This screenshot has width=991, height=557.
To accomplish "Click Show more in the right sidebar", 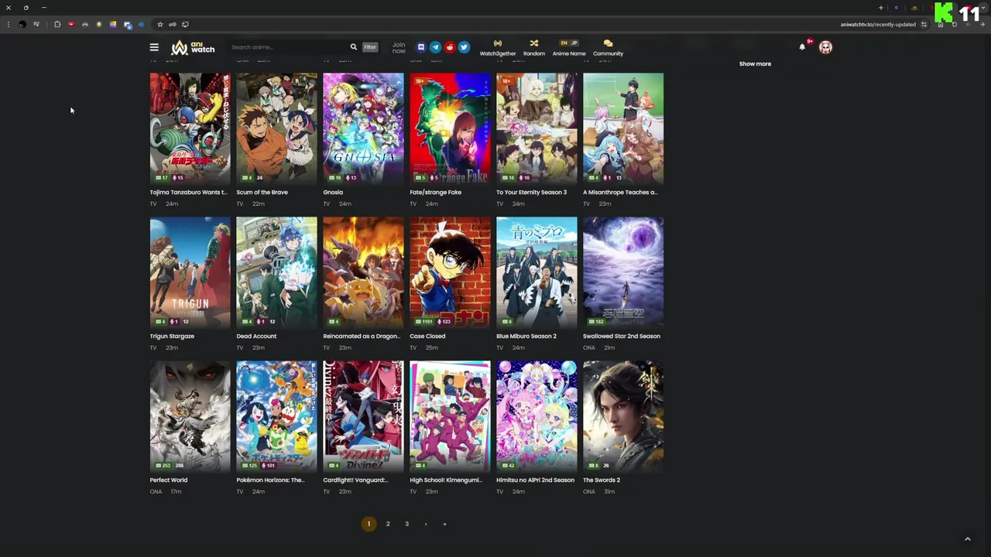I will click(755, 64).
